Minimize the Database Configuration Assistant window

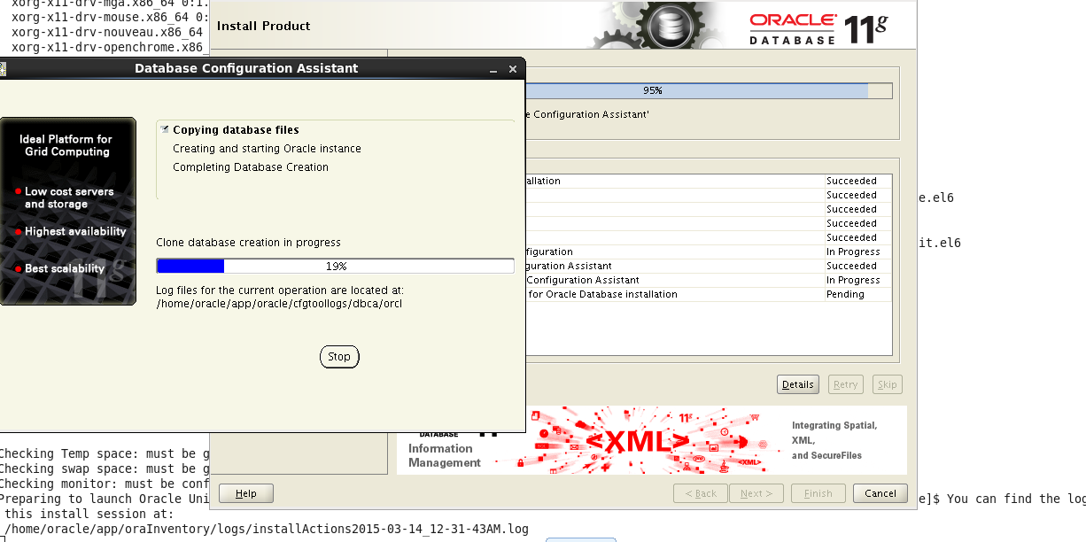493,69
